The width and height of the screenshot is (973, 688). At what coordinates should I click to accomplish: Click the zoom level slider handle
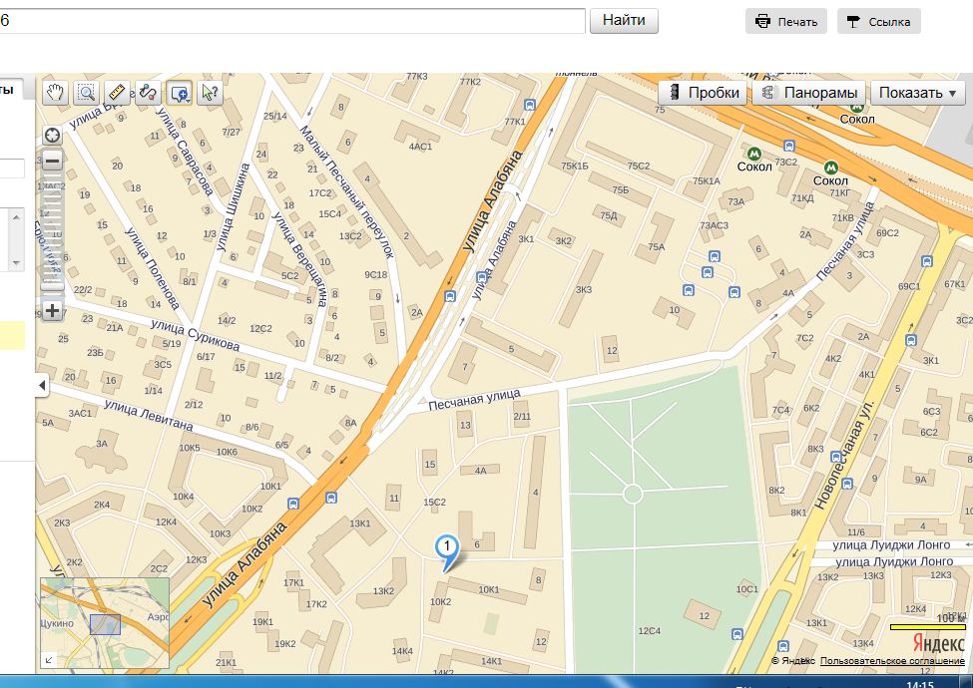[x=53, y=285]
